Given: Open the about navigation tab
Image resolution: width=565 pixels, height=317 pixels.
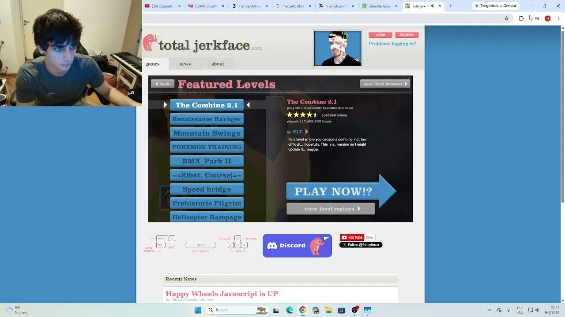Looking at the screenshot, I should tap(218, 64).
